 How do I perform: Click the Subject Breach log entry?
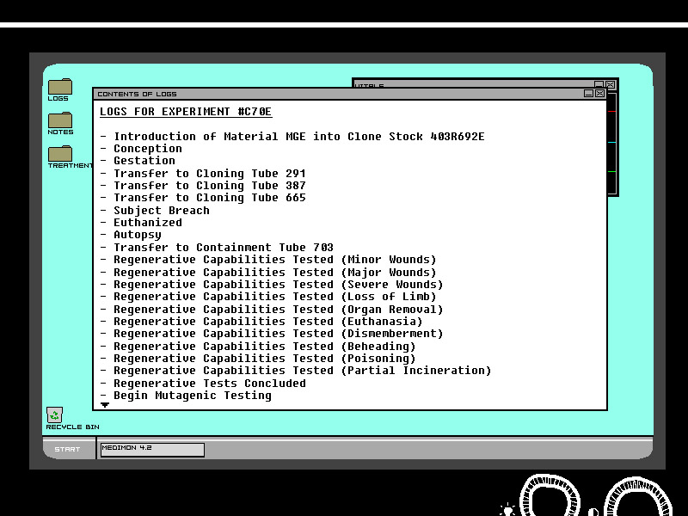pos(161,211)
